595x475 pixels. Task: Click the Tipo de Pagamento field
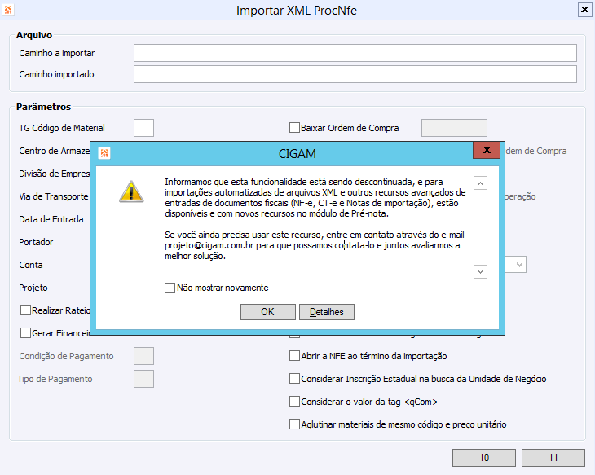click(143, 379)
